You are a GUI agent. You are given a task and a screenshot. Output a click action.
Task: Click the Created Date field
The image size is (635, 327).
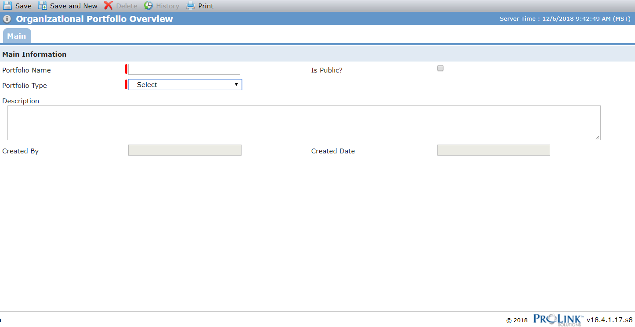pyautogui.click(x=494, y=150)
